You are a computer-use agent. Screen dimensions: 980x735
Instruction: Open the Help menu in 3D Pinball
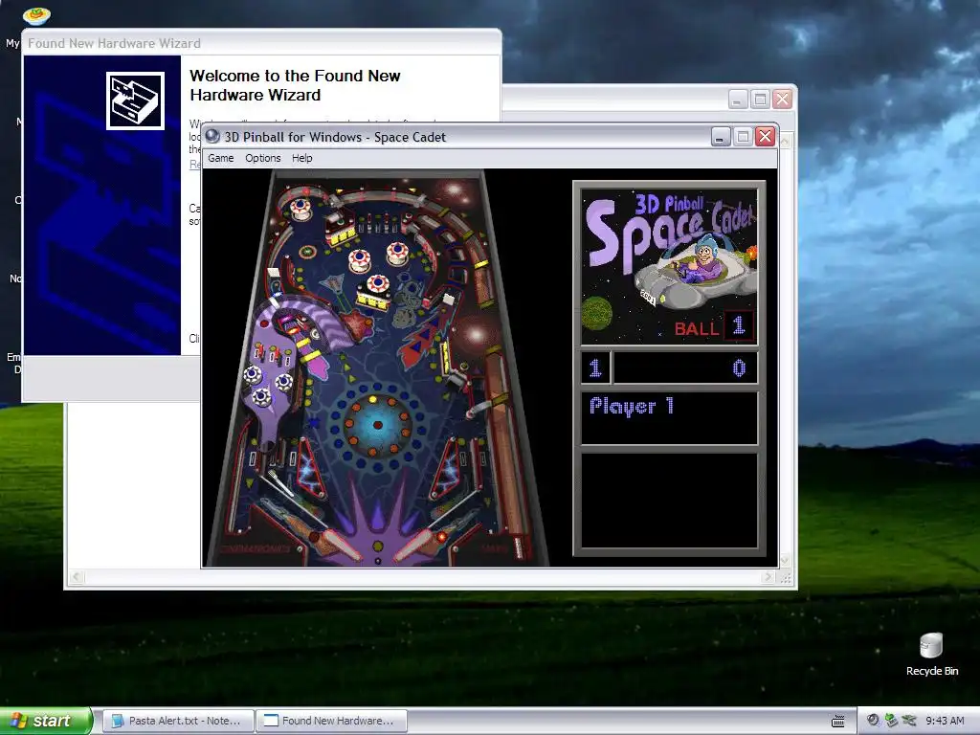click(x=301, y=158)
